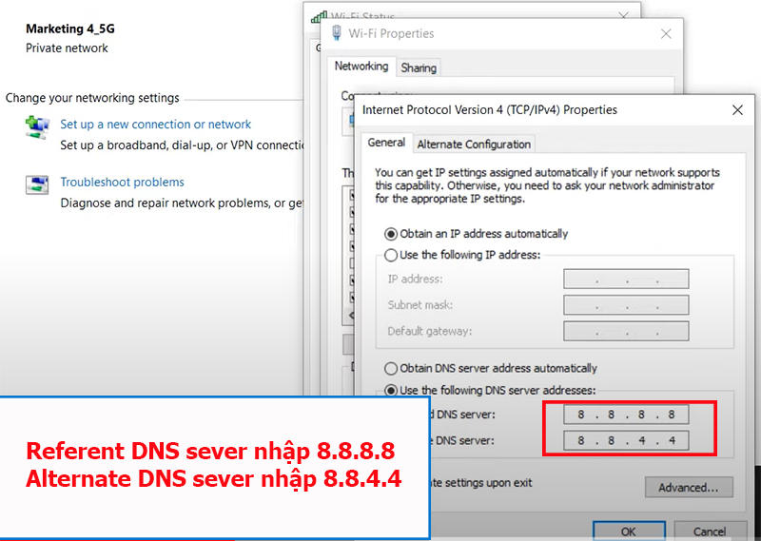Select the Networking tab
This screenshot has width=761, height=541.
[x=361, y=67]
